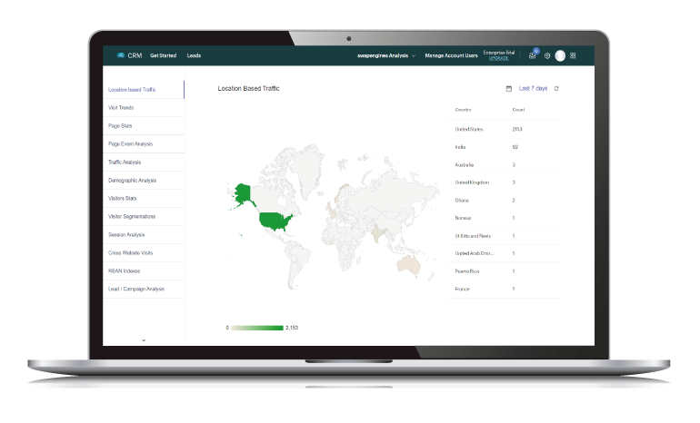The height and width of the screenshot is (423, 700).
Task: Select the St Kitts and Nevis row
Action: pyautogui.click(x=504, y=236)
